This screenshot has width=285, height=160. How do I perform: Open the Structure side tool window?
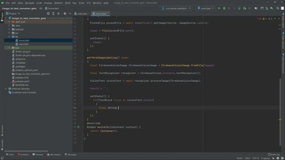coord(2,130)
